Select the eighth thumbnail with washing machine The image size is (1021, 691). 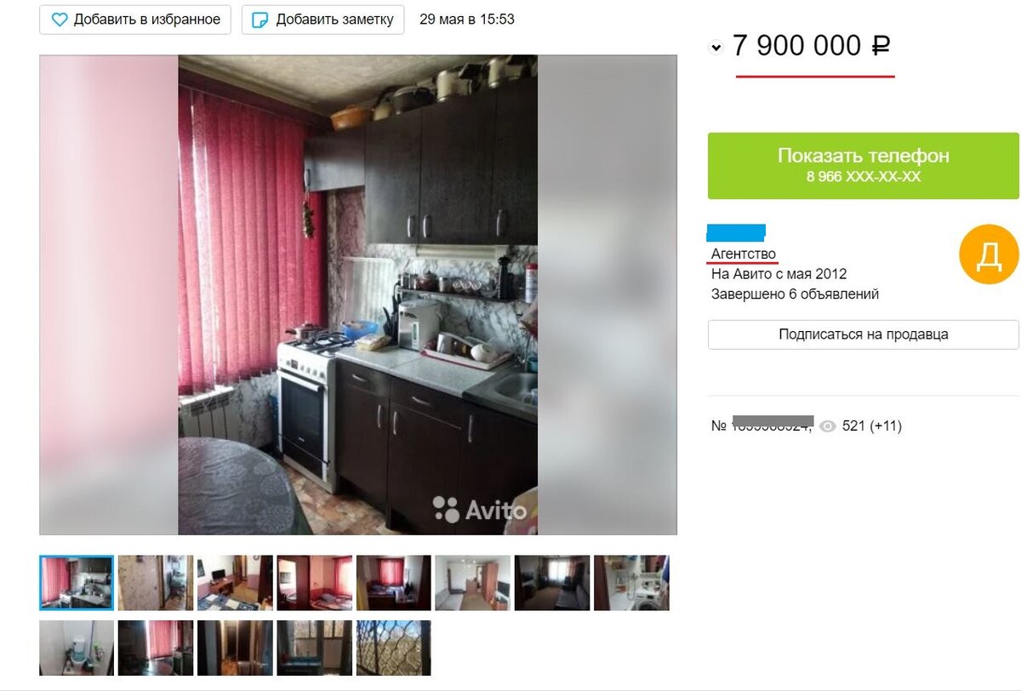(631, 583)
